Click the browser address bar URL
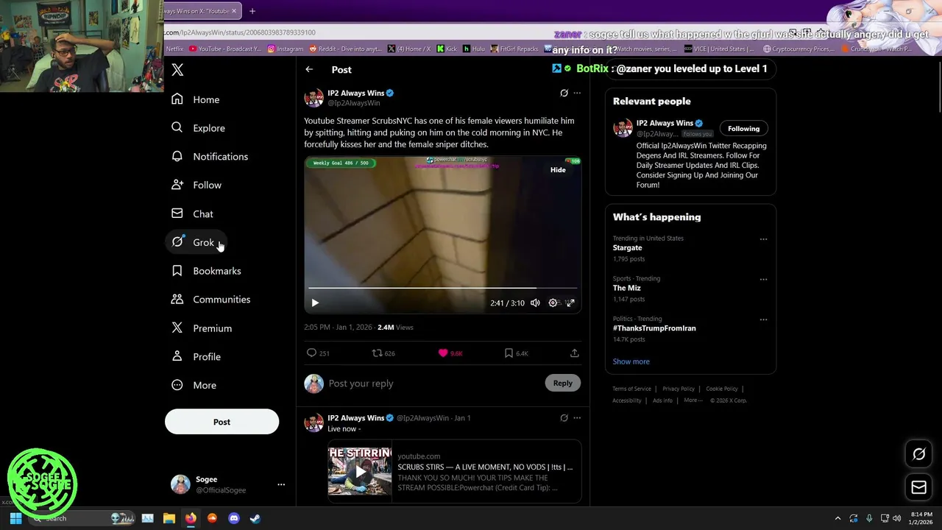This screenshot has height=530, width=942. [x=240, y=32]
